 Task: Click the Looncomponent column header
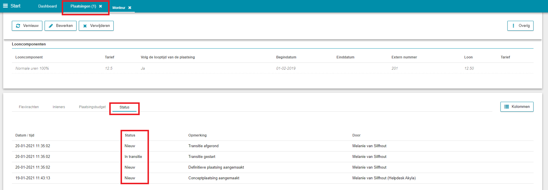click(x=29, y=57)
